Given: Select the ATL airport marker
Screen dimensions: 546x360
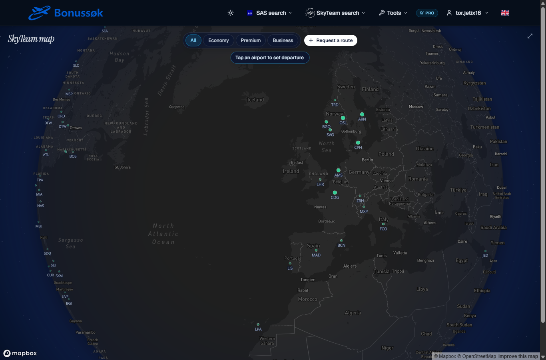Looking at the screenshot, I should pyautogui.click(x=46, y=150).
